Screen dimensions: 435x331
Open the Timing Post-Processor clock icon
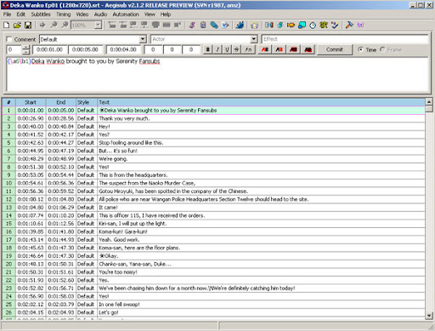(x=313, y=26)
